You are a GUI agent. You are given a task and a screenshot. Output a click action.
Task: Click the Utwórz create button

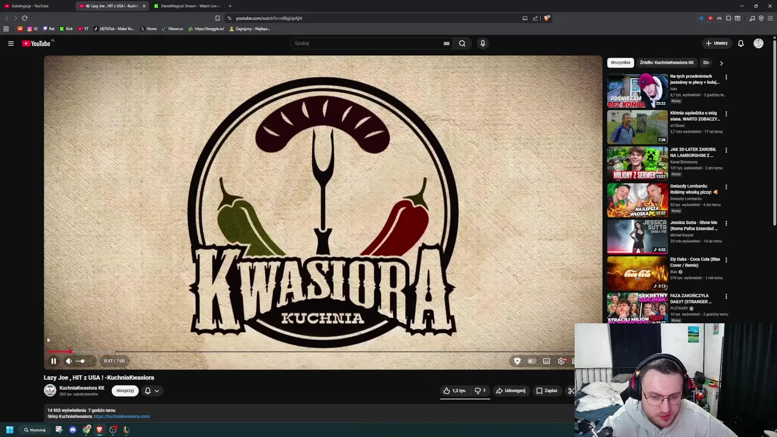pos(716,43)
